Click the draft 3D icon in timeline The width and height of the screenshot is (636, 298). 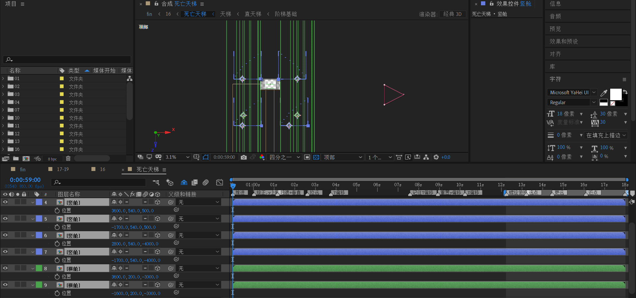click(170, 182)
